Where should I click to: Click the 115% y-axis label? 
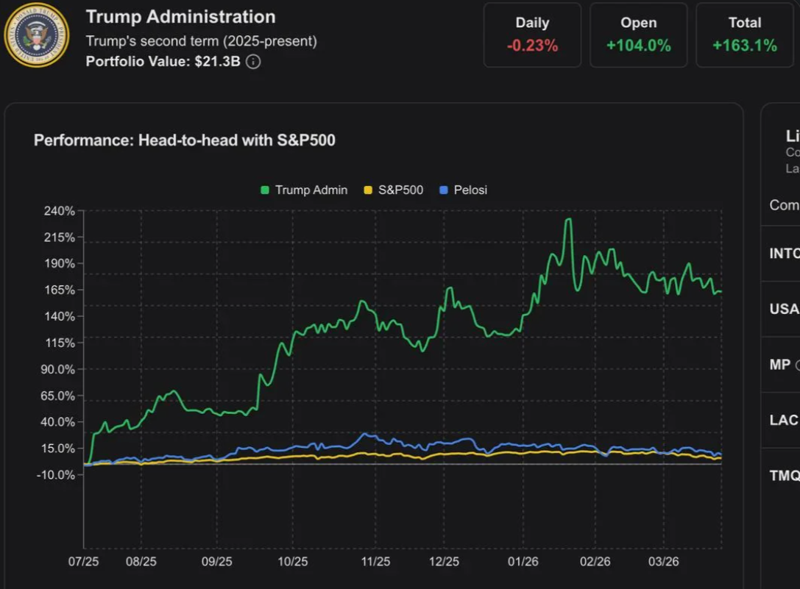pyautogui.click(x=60, y=343)
